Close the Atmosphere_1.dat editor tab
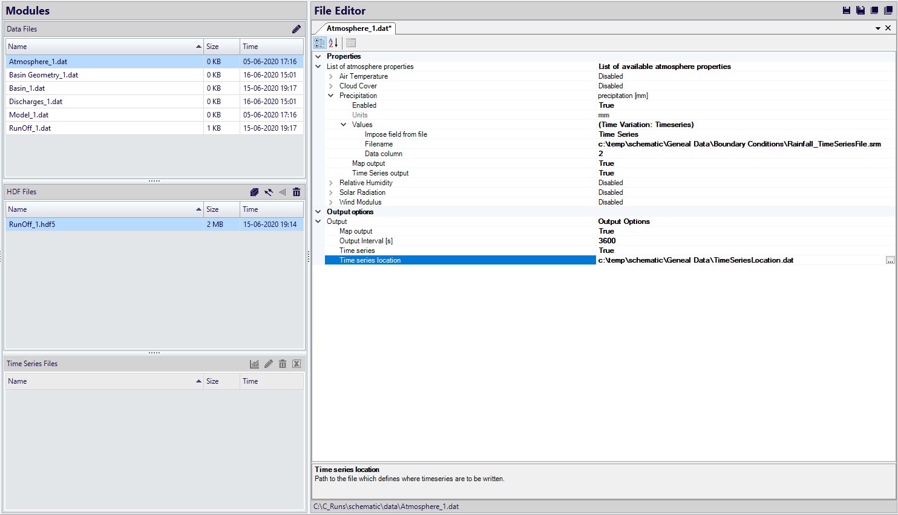 [x=888, y=28]
